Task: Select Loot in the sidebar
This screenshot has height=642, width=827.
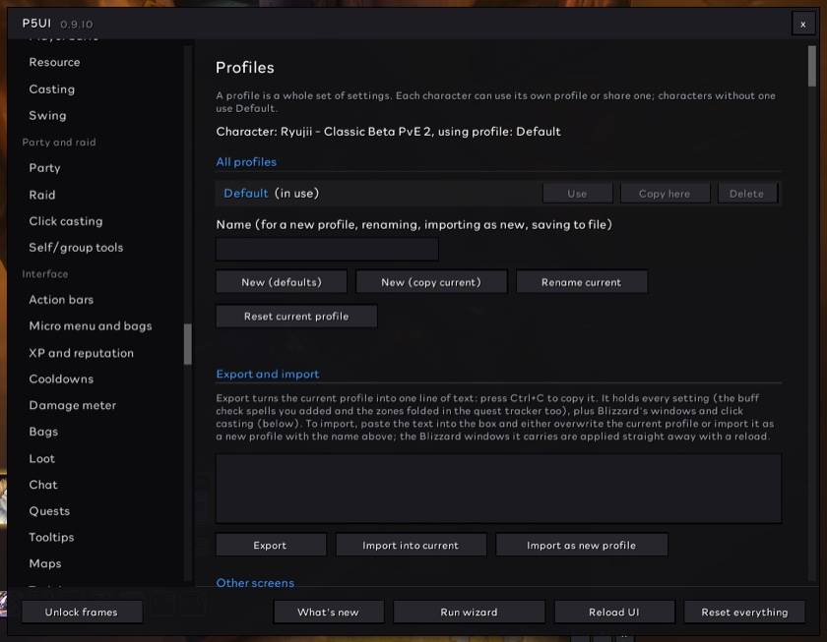Action: pos(41,458)
